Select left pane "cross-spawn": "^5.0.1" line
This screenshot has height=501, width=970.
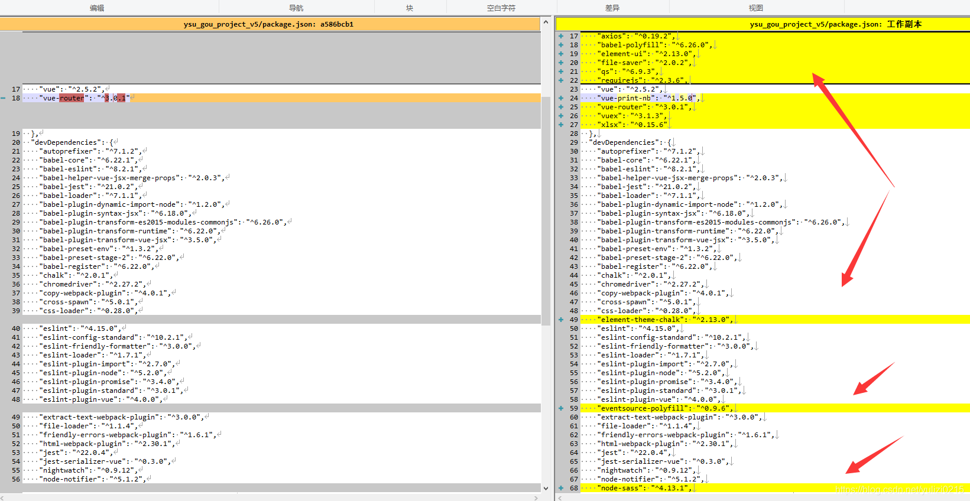click(x=281, y=302)
